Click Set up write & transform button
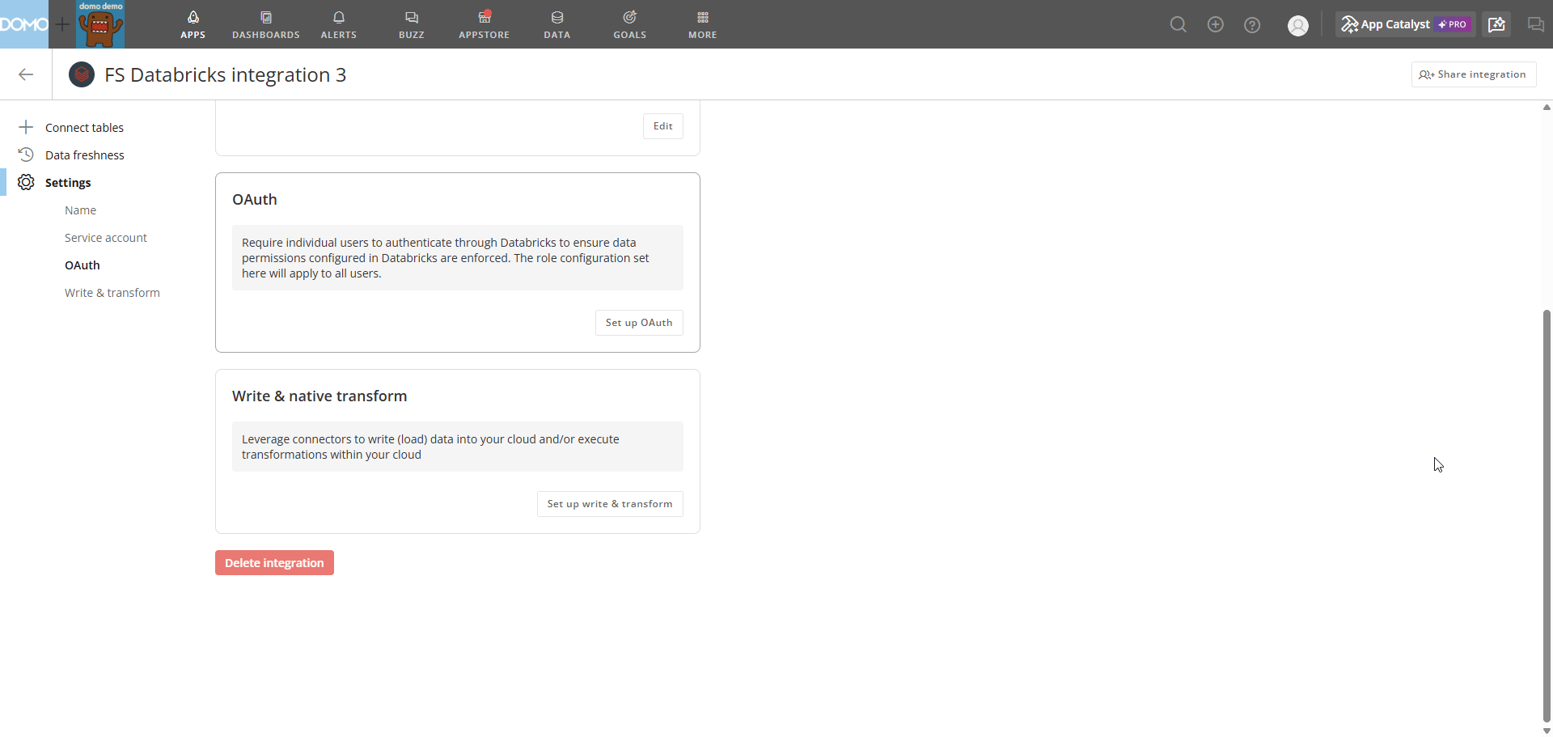Image resolution: width=1553 pixels, height=737 pixels. coord(610,504)
